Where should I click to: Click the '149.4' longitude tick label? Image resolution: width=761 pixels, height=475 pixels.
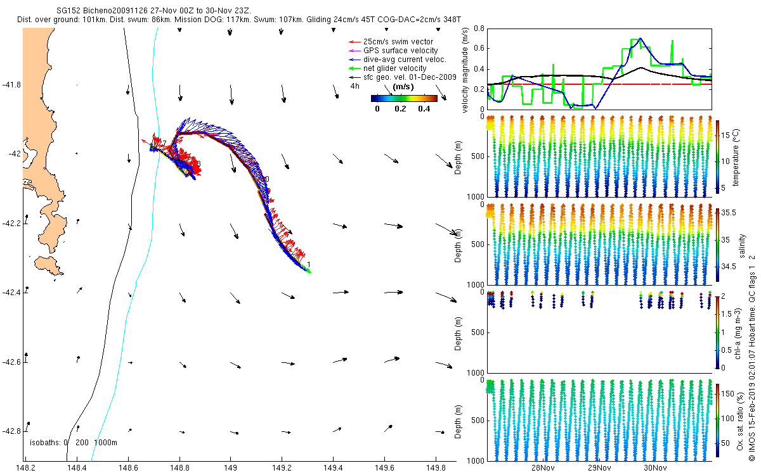pos(333,468)
